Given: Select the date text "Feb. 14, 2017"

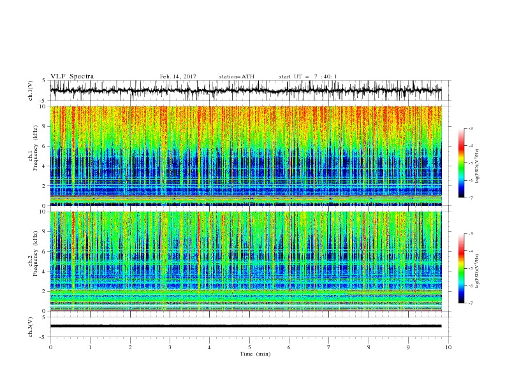Looking at the screenshot, I should coord(178,76).
